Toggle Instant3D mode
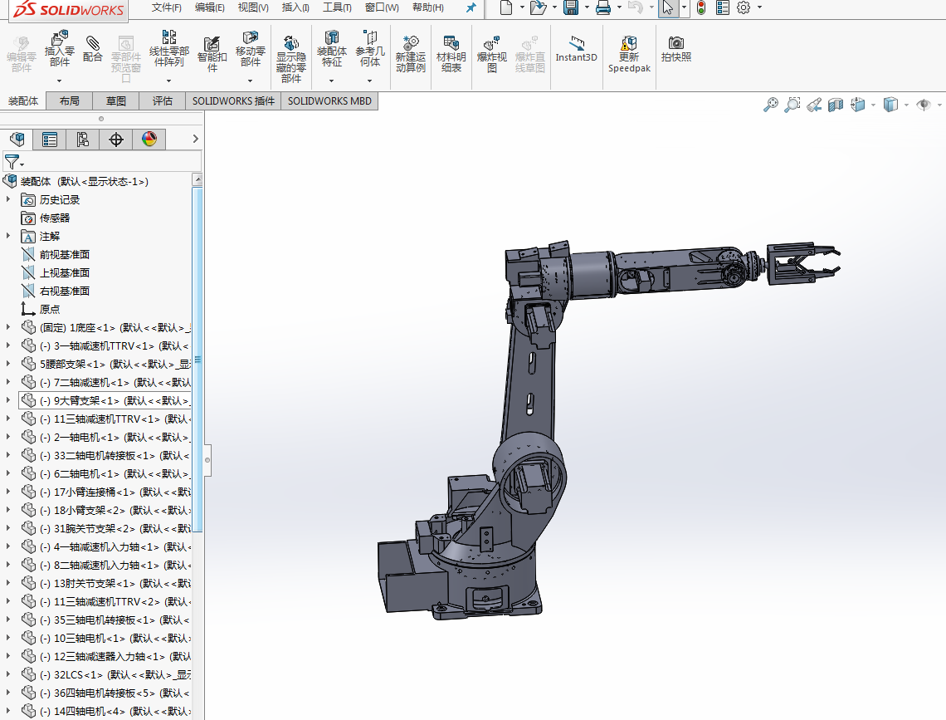Image resolution: width=946 pixels, height=720 pixels. coord(576,43)
